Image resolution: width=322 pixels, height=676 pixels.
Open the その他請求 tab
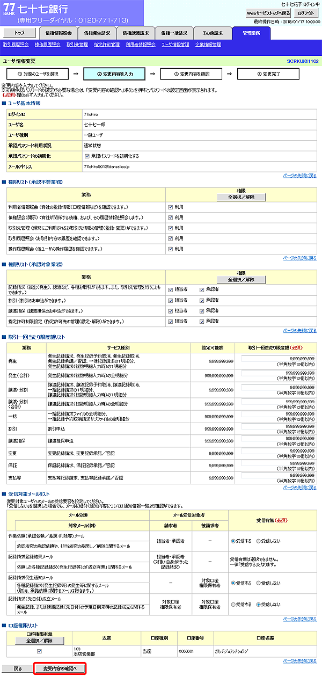pyautogui.click(x=213, y=33)
